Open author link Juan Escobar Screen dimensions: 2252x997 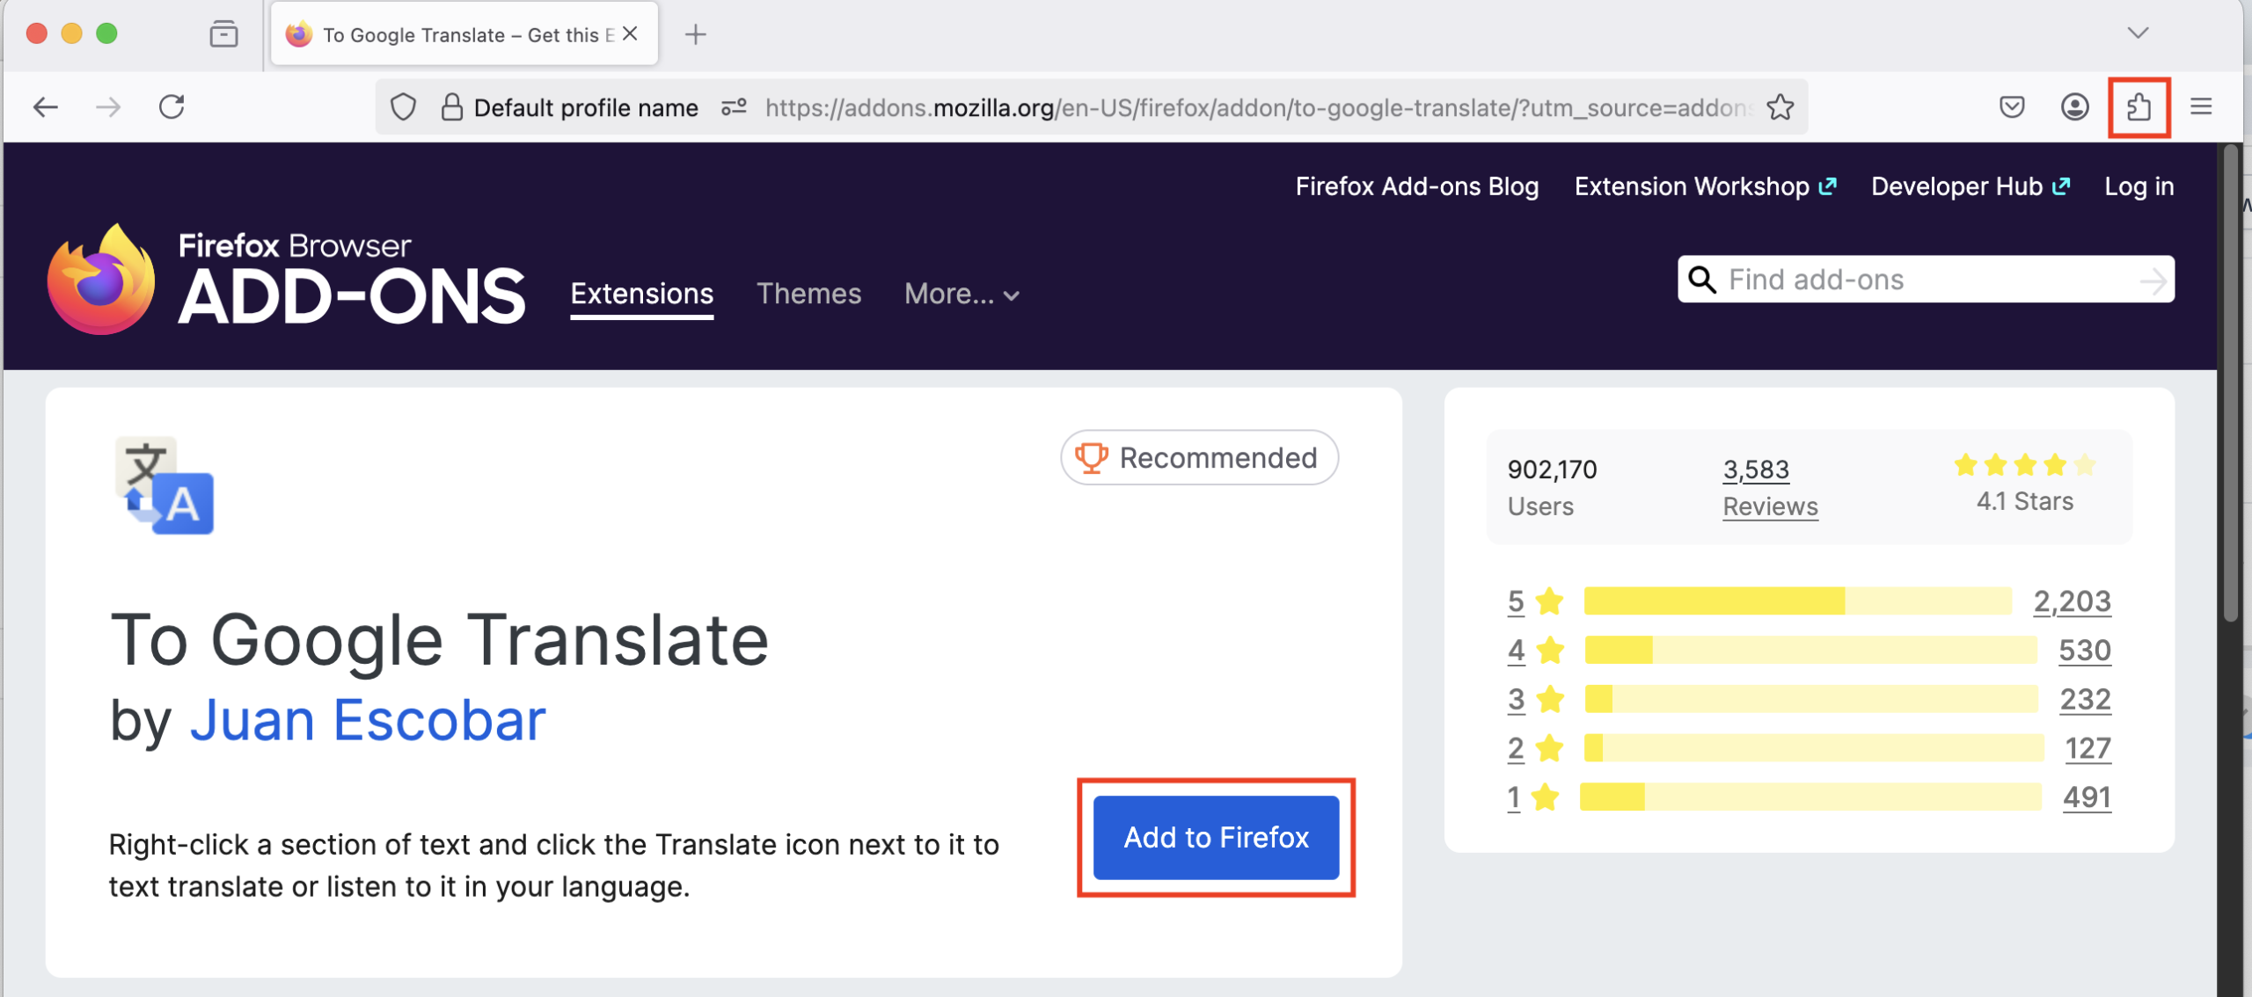click(369, 719)
